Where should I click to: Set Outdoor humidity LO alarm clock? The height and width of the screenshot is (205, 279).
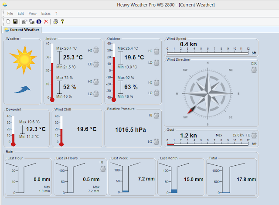coord(157,93)
